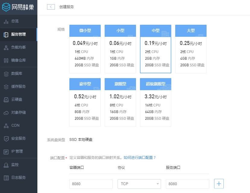Click the 服务端口 input field
This screenshot has height=193, width=250.
tap(187, 184)
